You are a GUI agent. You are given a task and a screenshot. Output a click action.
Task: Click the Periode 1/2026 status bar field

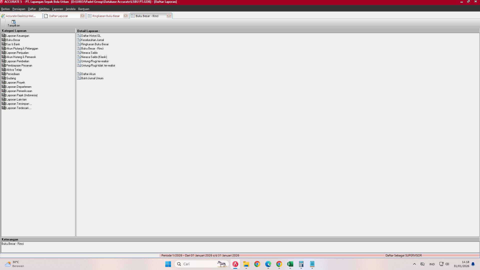click(x=200, y=255)
